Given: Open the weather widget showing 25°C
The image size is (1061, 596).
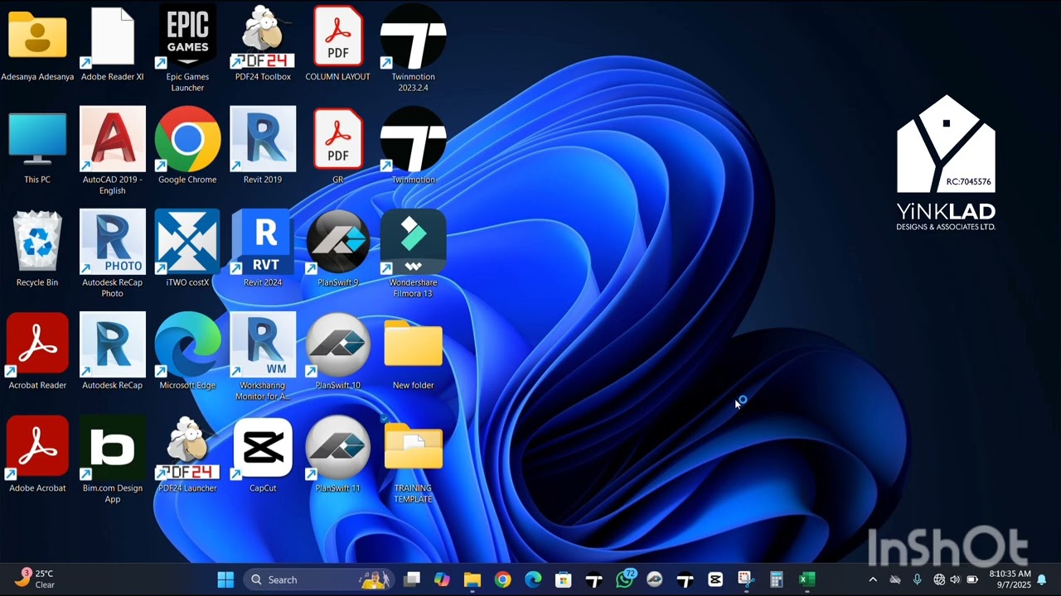Looking at the screenshot, I should click(36, 579).
